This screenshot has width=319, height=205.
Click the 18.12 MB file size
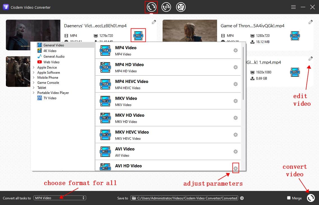tap(263, 42)
